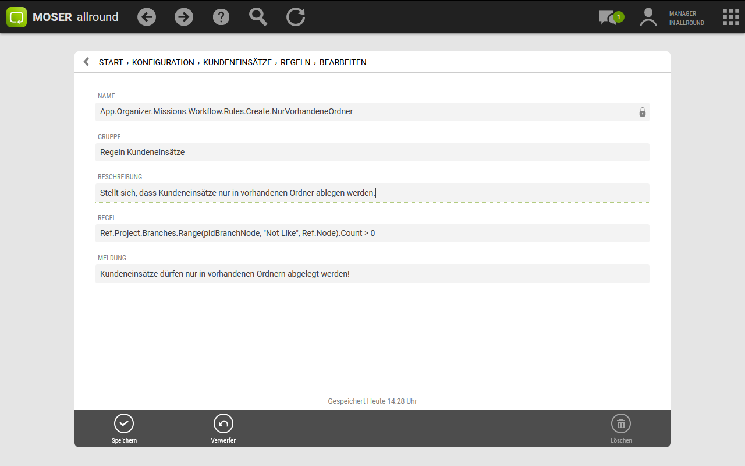Open KONFIGURATION breadcrumb item

[x=163, y=62]
